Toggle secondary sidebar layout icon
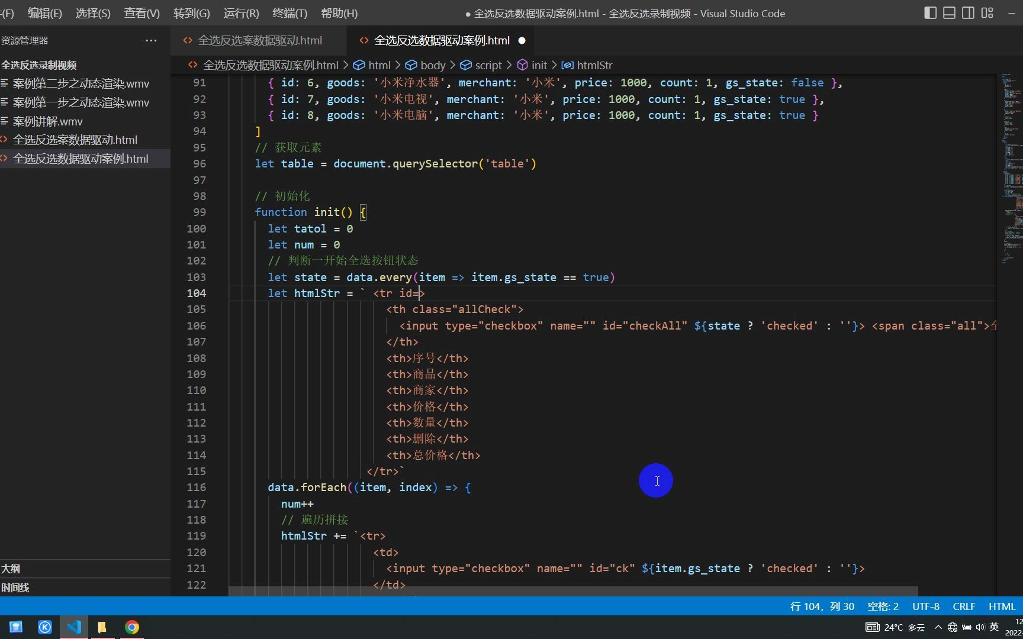Viewport: 1023px width, 639px height. [x=968, y=13]
